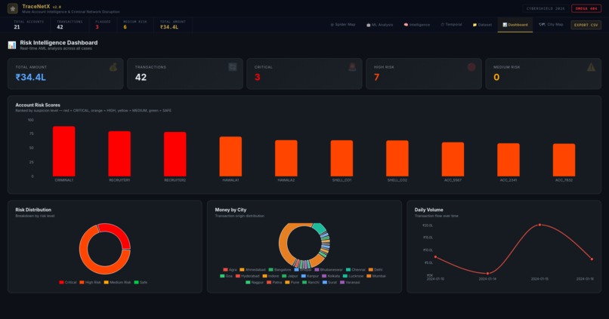Toggle Varanasi in the city legend
This screenshot has height=319, width=609.
(350, 282)
